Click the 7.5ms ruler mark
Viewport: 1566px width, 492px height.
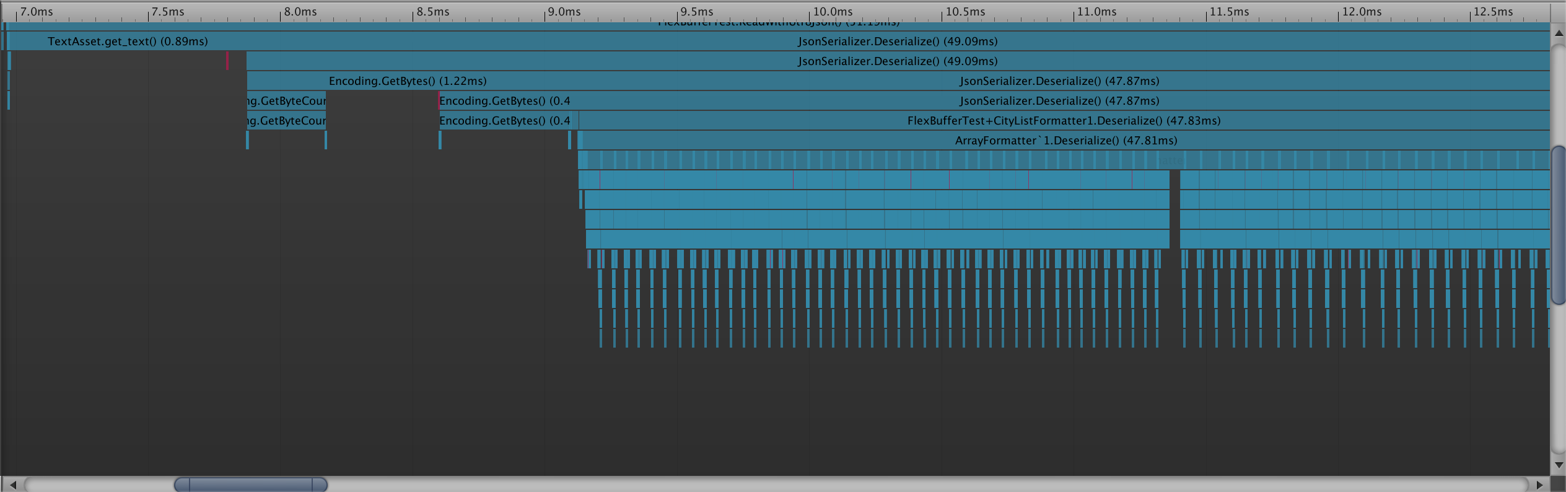(167, 12)
